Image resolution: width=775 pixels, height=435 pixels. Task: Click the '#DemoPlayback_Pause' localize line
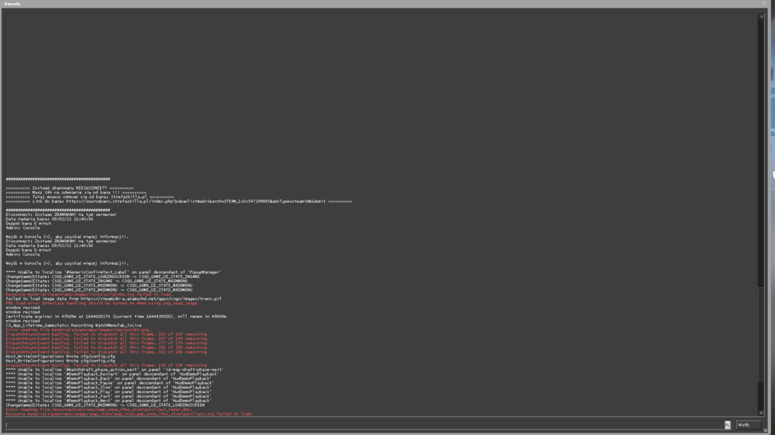click(x=110, y=383)
